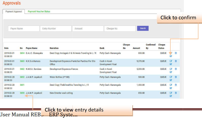Screen dimensions: 202x118
Task: Click the trash icon for entry 3682
Action: [x=176, y=69]
